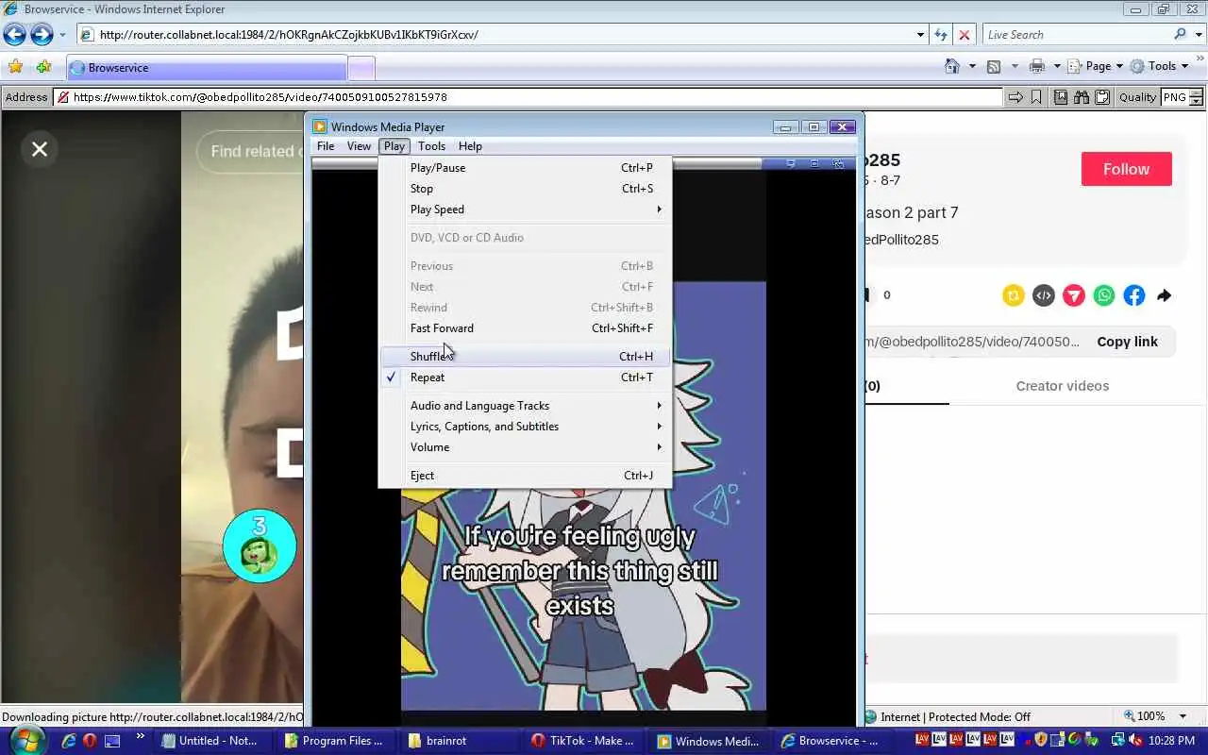Click the red send-to-friends icon

(x=1074, y=295)
